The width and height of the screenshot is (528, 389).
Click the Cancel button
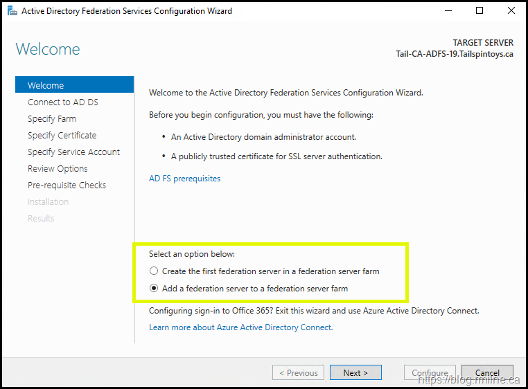[x=487, y=373]
